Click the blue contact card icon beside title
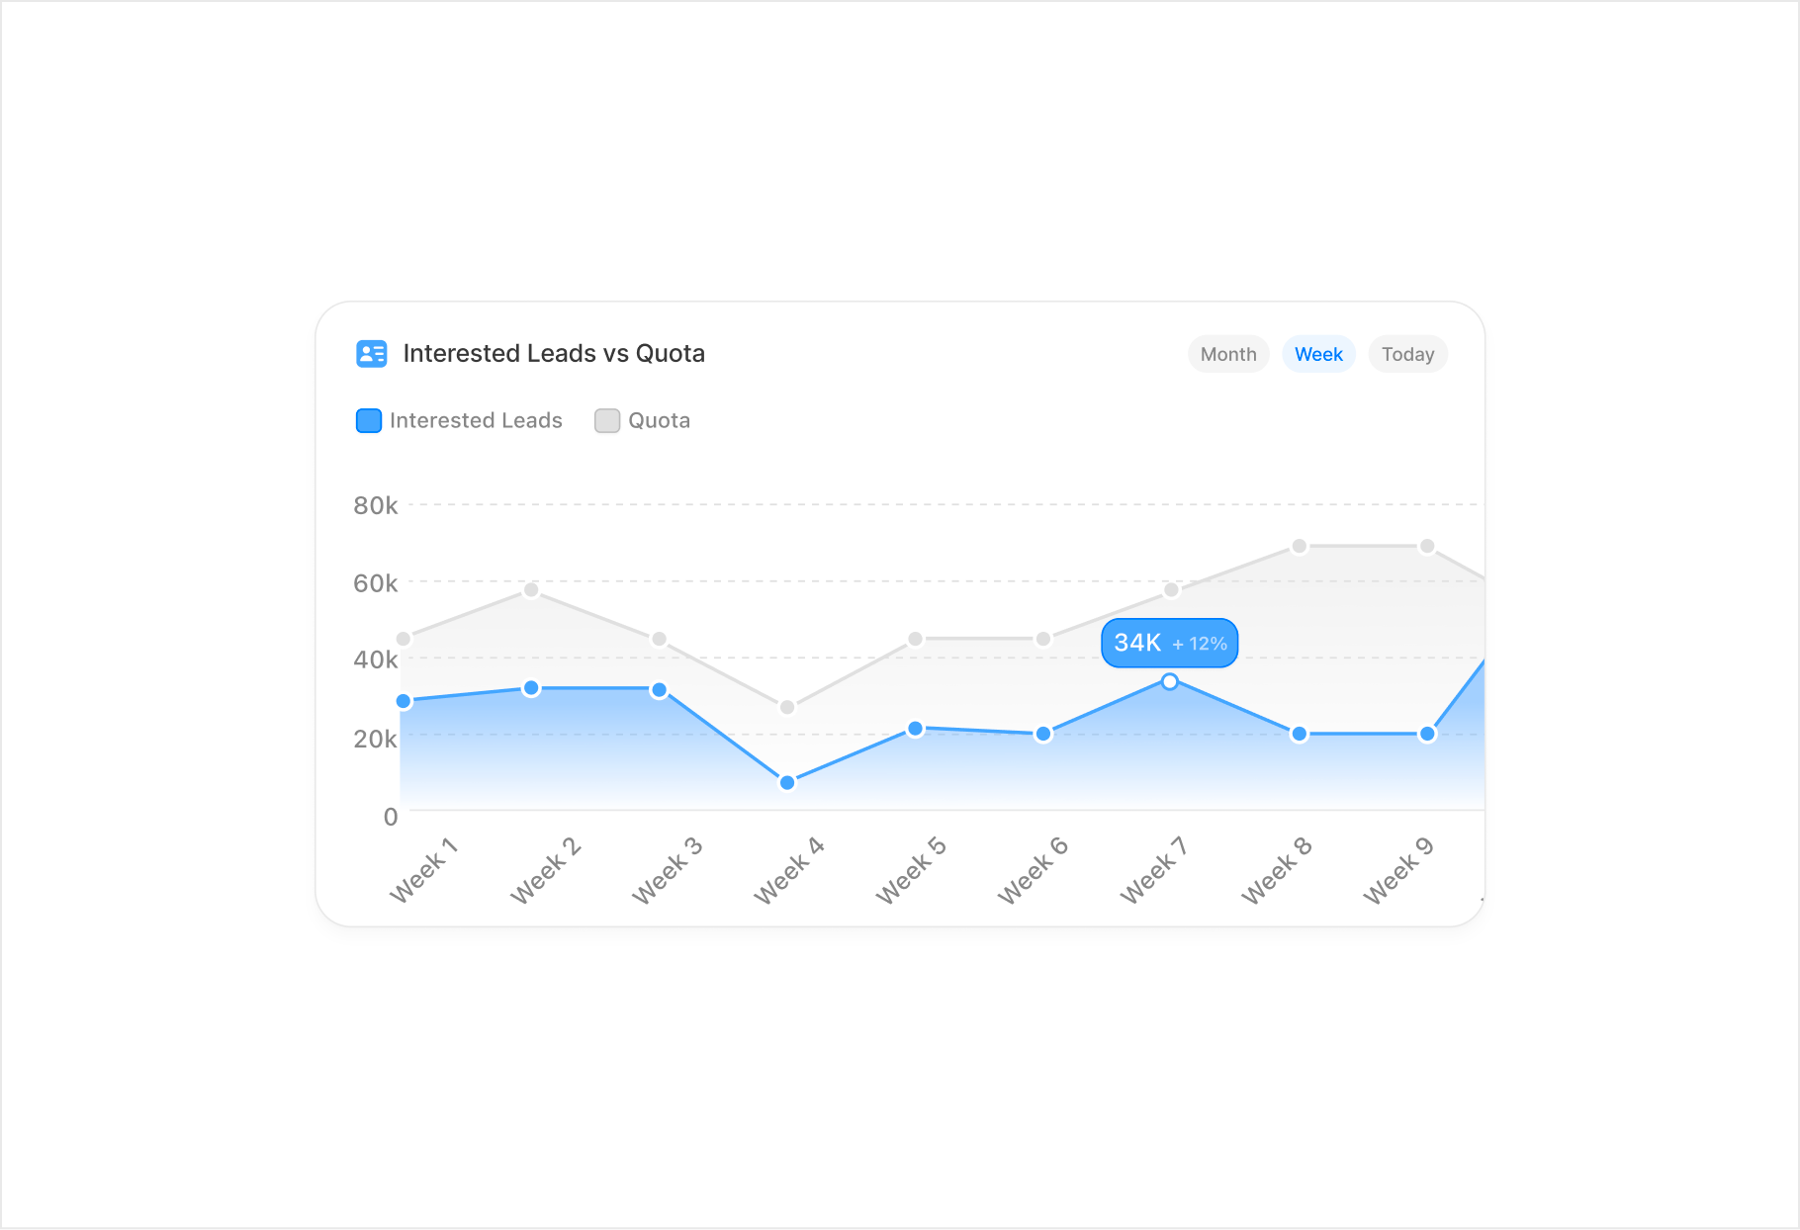This screenshot has width=1800, height=1230. click(x=372, y=354)
